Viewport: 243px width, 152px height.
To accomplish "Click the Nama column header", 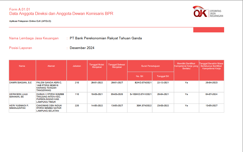I will coord(22,66).
